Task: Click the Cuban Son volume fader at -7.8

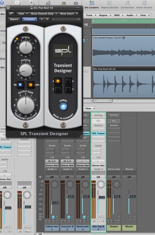Action: [55, 202]
